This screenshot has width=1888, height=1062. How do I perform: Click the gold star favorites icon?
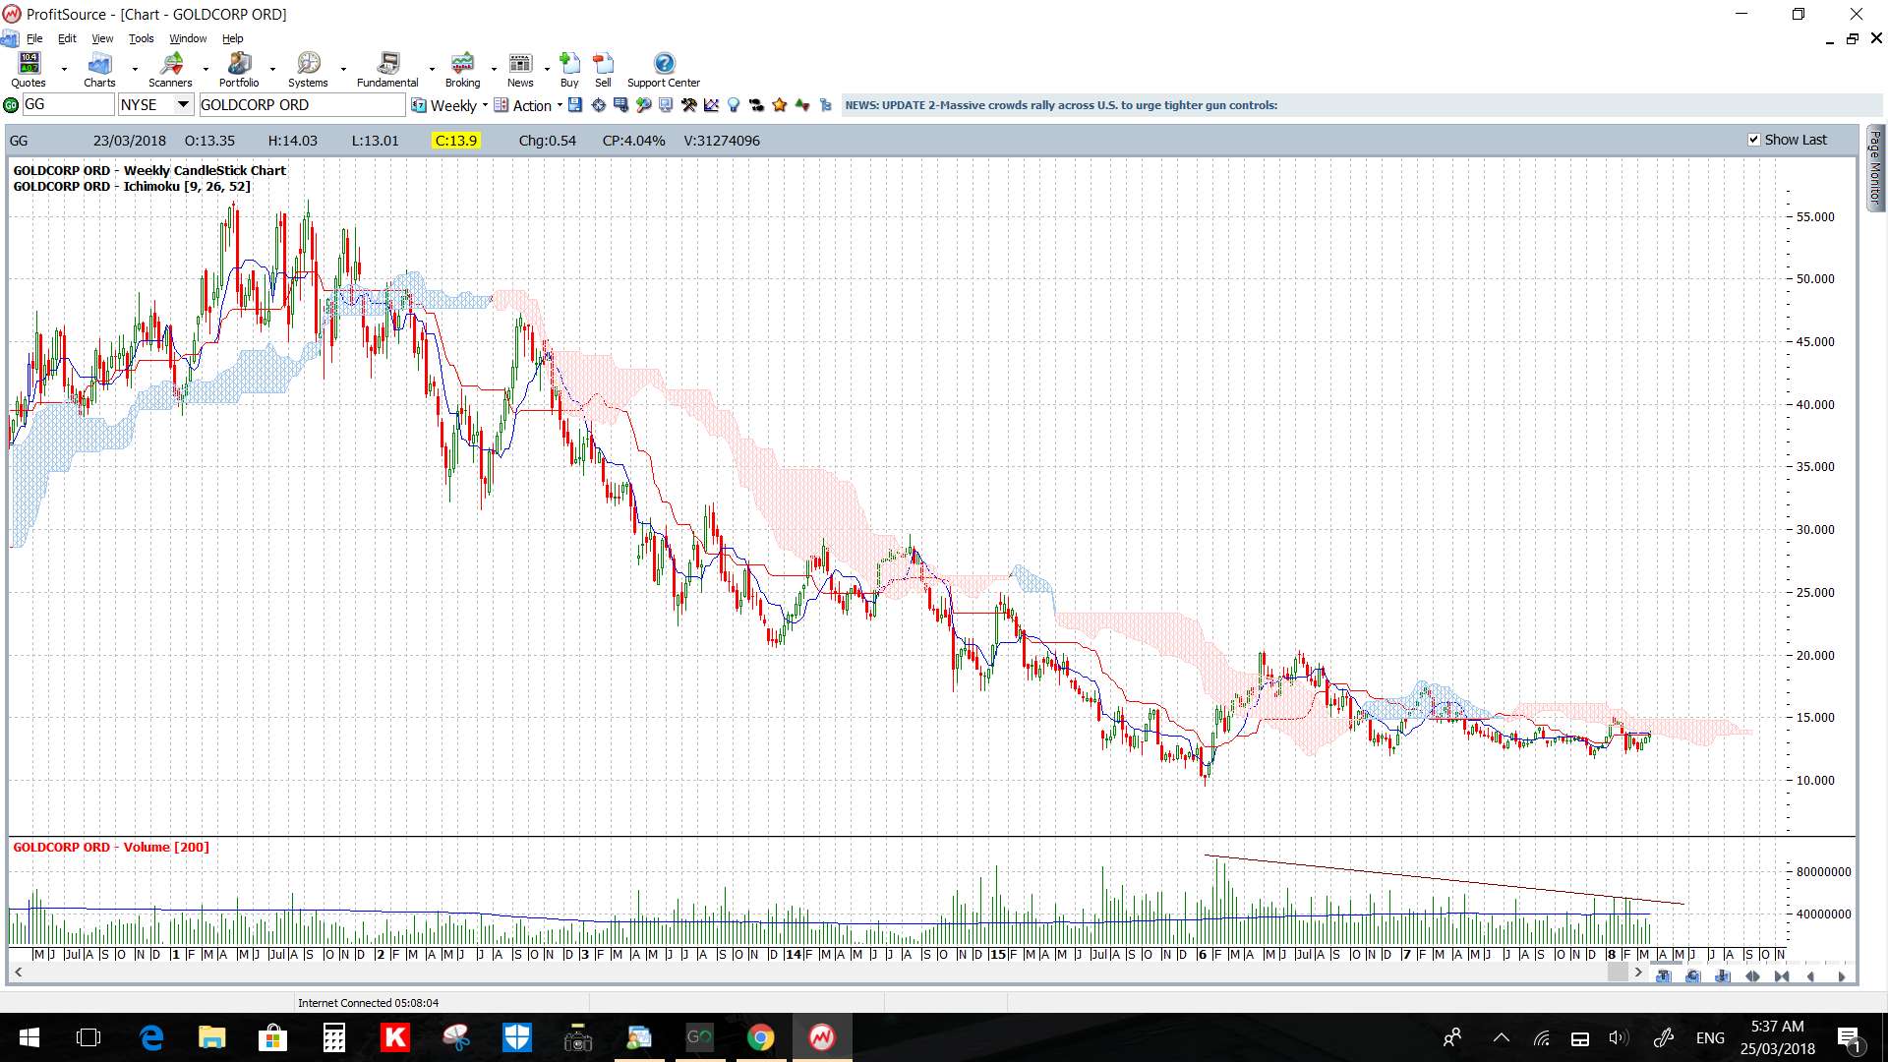[x=780, y=105]
